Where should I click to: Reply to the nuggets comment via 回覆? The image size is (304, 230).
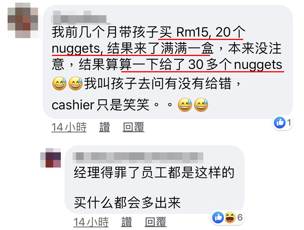point(133,127)
